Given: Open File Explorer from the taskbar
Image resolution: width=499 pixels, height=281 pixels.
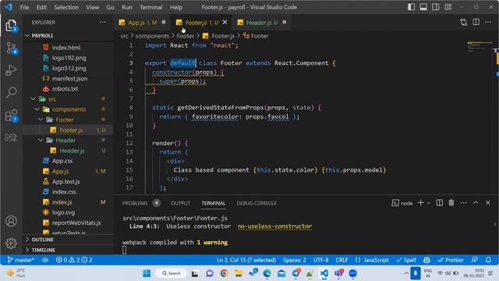Looking at the screenshot, I should pyautogui.click(x=239, y=273).
